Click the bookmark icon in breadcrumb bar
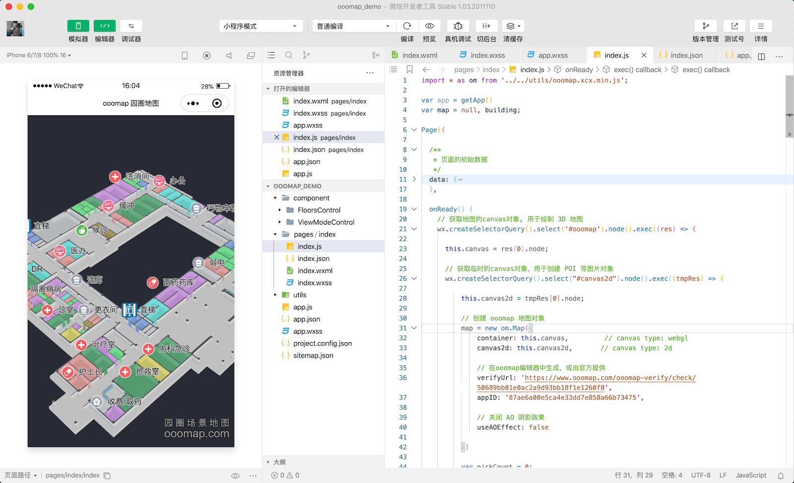Screen dimensions: 794x483 409,70
